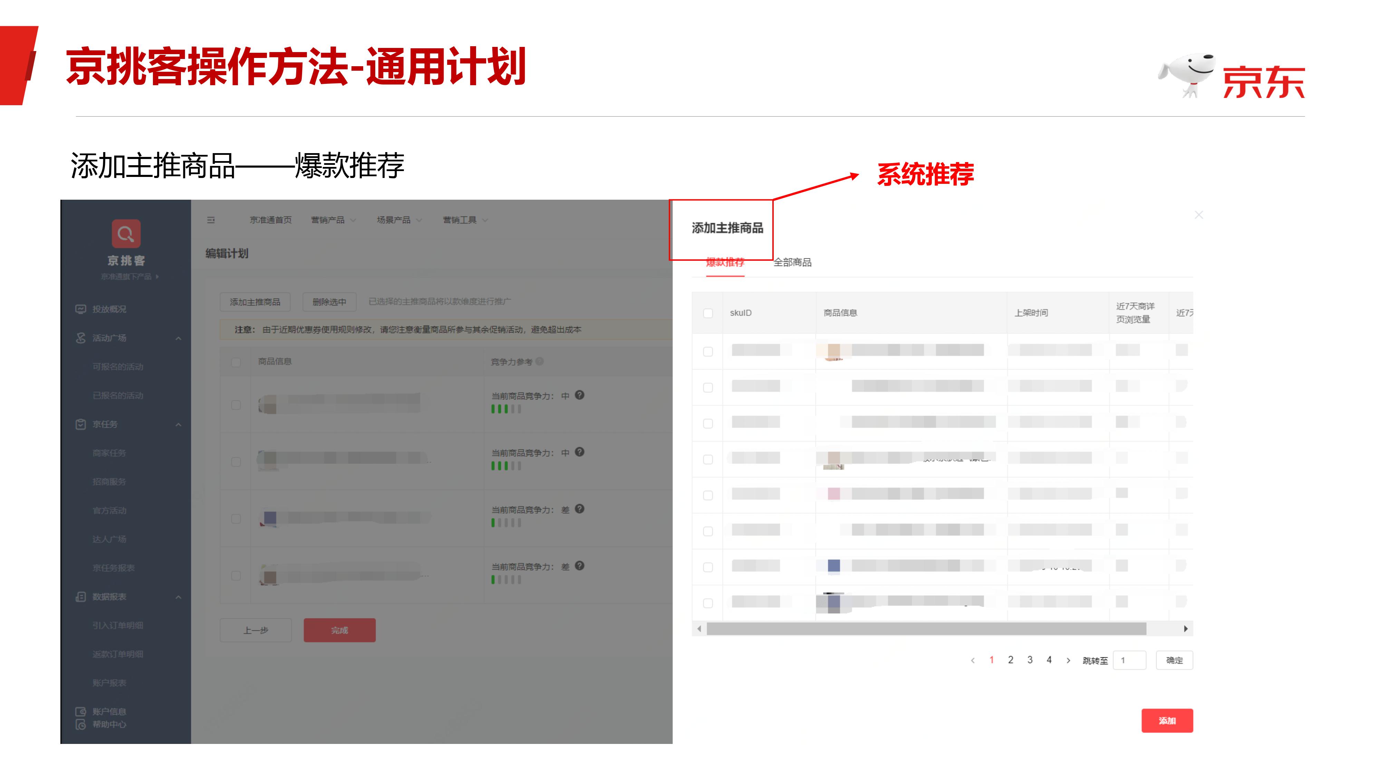1381x776 pixels.
Task: Click the red 完成 button
Action: (x=340, y=630)
